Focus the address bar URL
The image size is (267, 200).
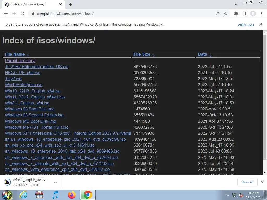coord(65,14)
